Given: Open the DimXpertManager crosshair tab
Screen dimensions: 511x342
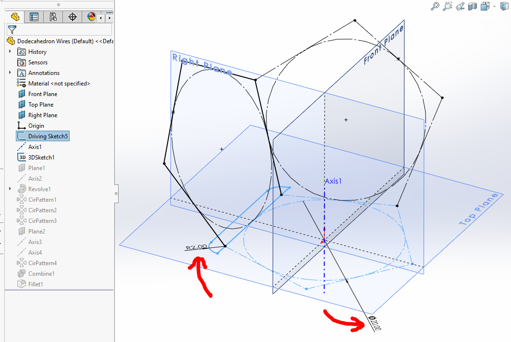Looking at the screenshot, I should click(x=72, y=17).
